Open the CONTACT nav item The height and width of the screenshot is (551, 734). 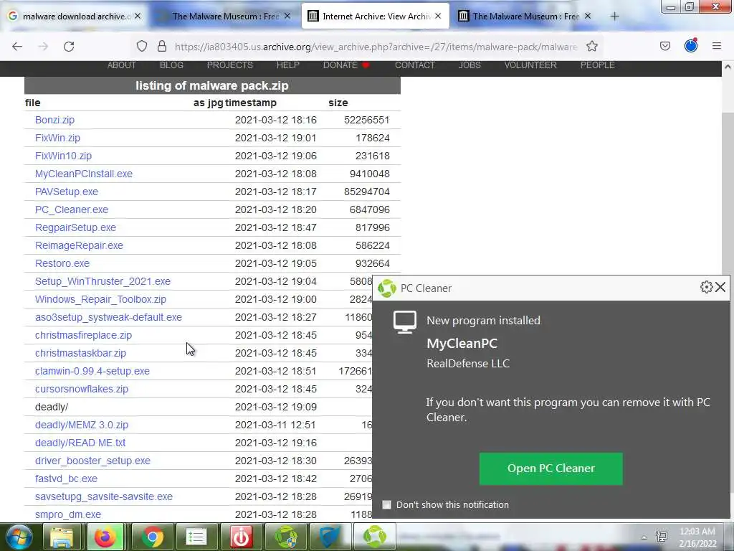point(415,65)
